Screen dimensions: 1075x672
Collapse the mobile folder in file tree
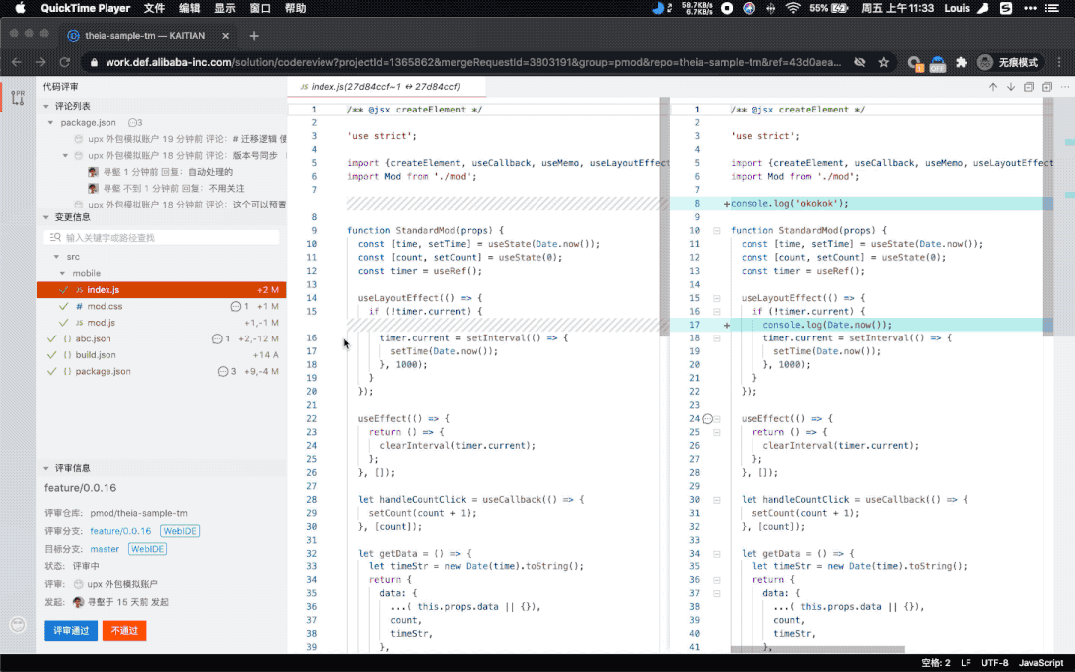coord(64,273)
